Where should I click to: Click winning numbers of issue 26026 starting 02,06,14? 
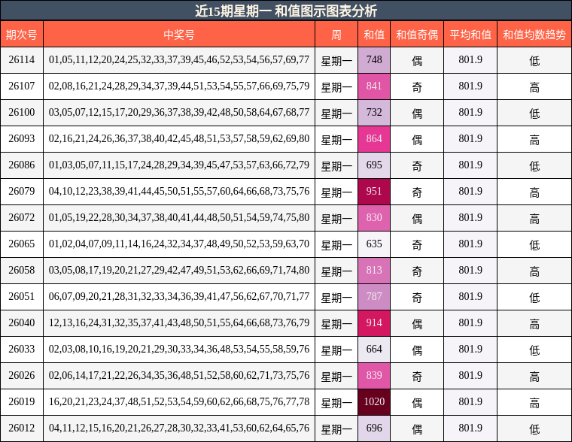click(179, 375)
